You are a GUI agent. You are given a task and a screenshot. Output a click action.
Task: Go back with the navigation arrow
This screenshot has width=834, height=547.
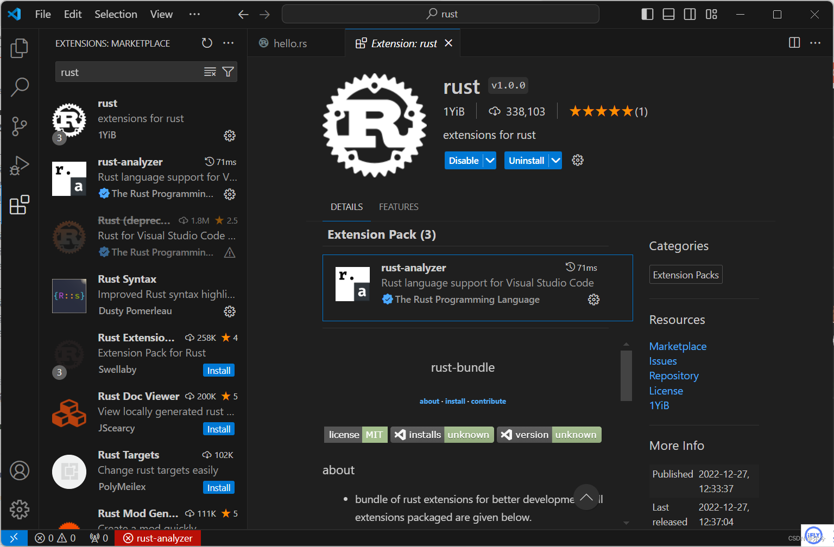(243, 14)
